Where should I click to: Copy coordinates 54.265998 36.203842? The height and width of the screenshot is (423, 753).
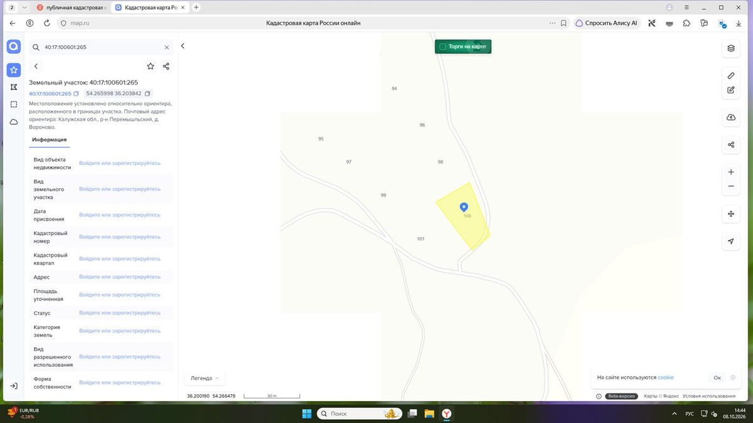coord(148,94)
